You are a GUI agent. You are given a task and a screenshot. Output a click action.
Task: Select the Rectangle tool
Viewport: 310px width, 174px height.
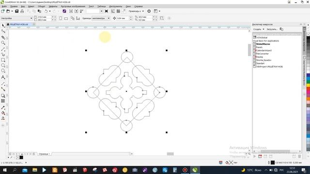3,60
